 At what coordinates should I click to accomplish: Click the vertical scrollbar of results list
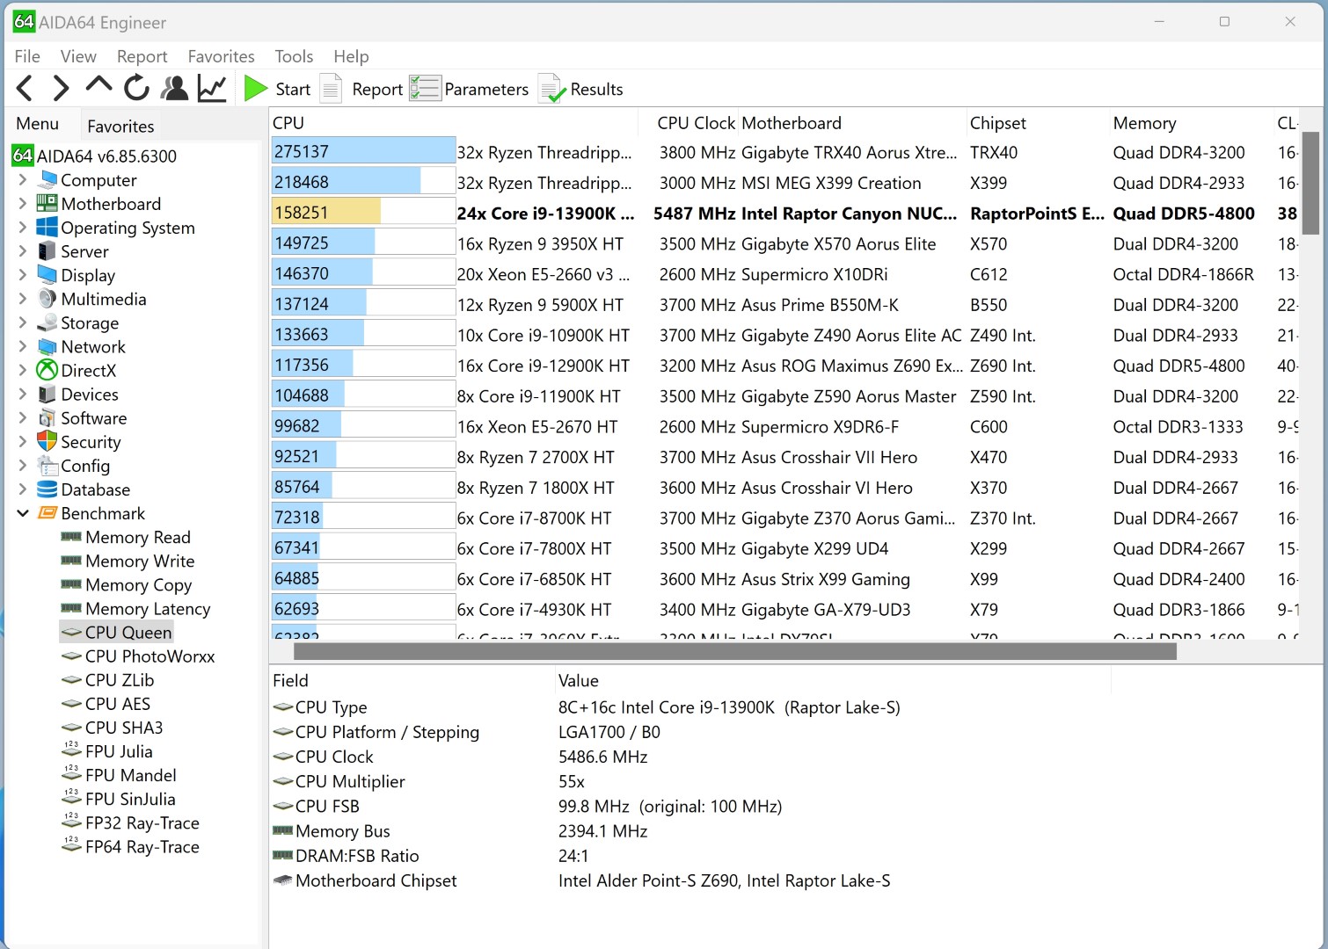pos(1310,183)
